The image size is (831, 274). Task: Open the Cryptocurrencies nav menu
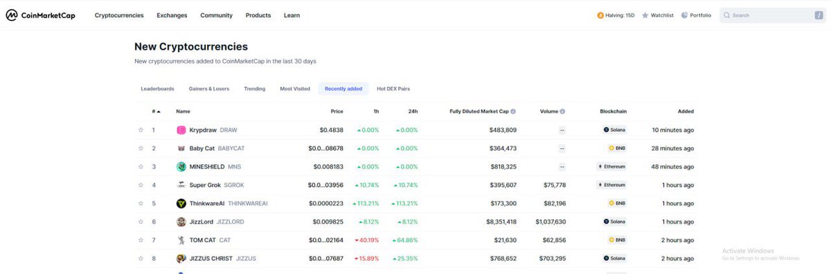(119, 15)
